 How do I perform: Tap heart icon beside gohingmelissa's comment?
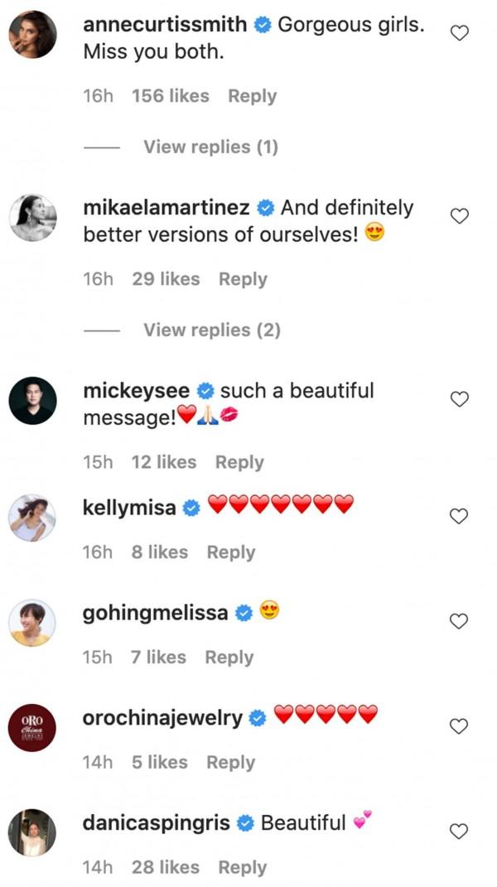[x=459, y=621]
